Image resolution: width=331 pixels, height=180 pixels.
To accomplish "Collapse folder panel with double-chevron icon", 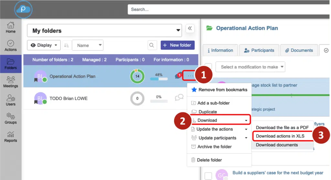I will click(x=190, y=29).
